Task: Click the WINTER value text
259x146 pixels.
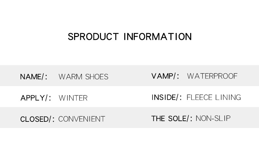Action: pos(73,98)
